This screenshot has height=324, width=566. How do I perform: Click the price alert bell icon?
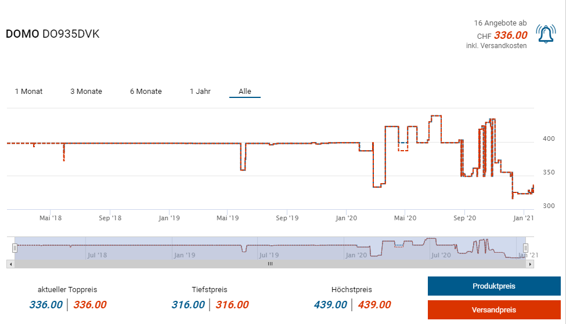546,34
